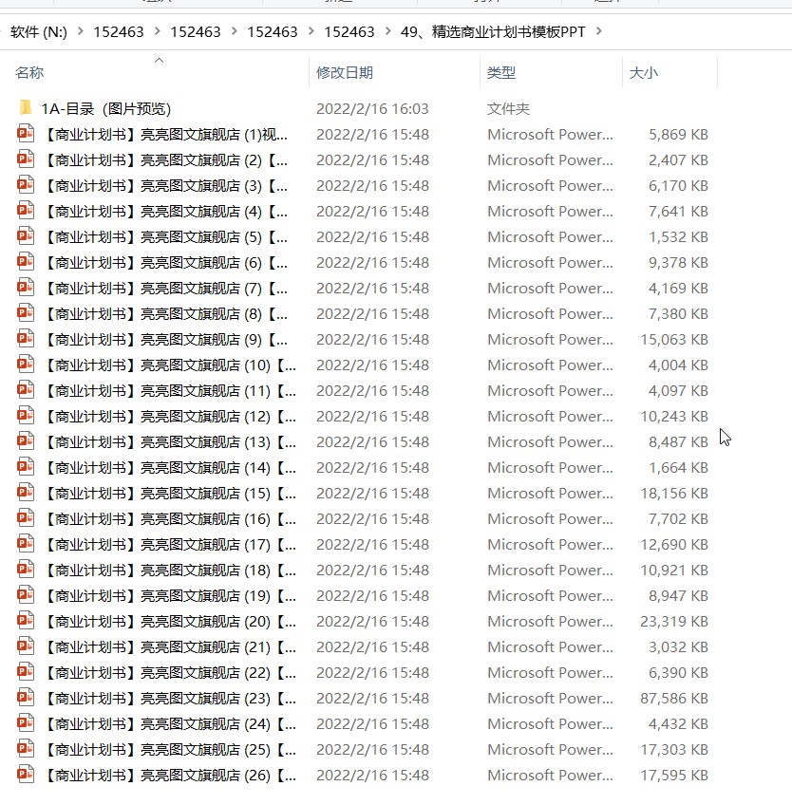Click PowerPoint icon of 亮亮图文旗舰店 (3) file

26,185
